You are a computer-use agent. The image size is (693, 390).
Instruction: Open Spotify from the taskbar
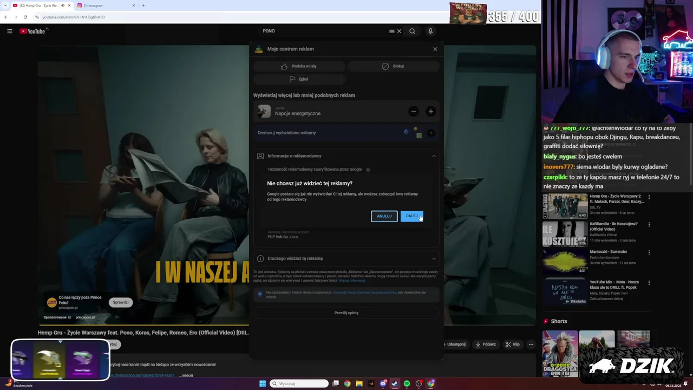pos(407,383)
